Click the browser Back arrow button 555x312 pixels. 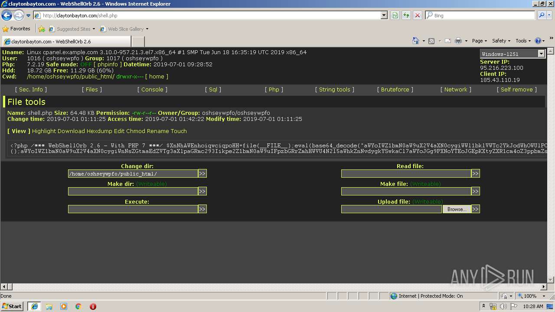click(x=7, y=16)
